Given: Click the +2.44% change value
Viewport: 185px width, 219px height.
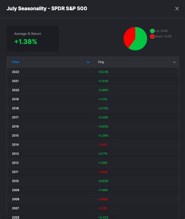Looking at the screenshot, I should tap(103, 81).
